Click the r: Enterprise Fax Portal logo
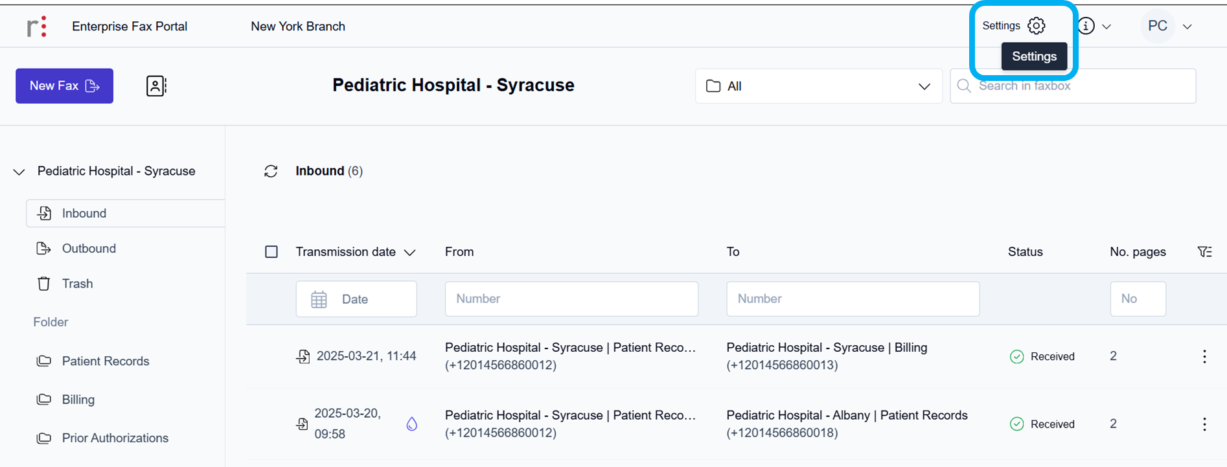Viewport: 1227px width, 467px height. pos(36,27)
